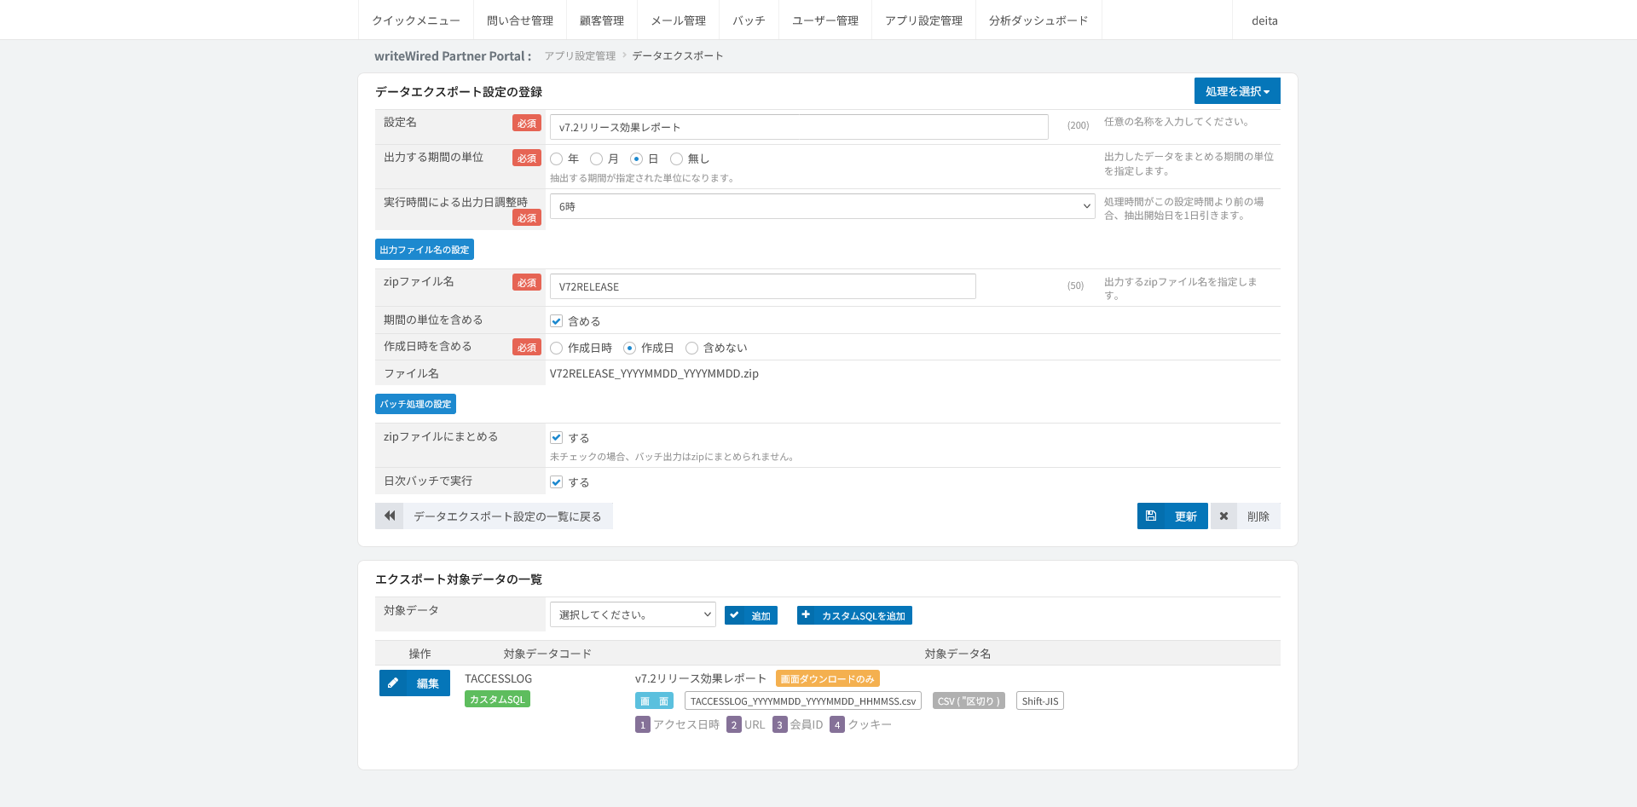Click アプリ設定管理 breadcrumb link

click(580, 56)
